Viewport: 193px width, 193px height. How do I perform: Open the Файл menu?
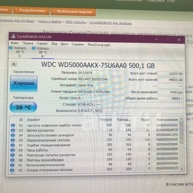point(15,43)
